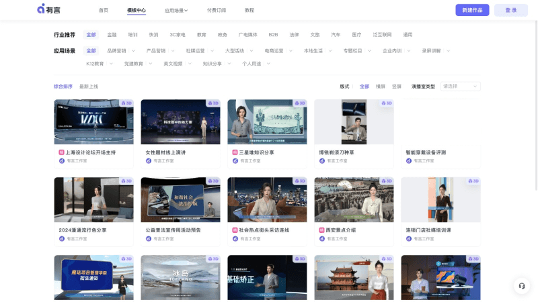This screenshot has height=302, width=538.
Task: Select 竖屏 layout filter
Action: [x=397, y=87]
